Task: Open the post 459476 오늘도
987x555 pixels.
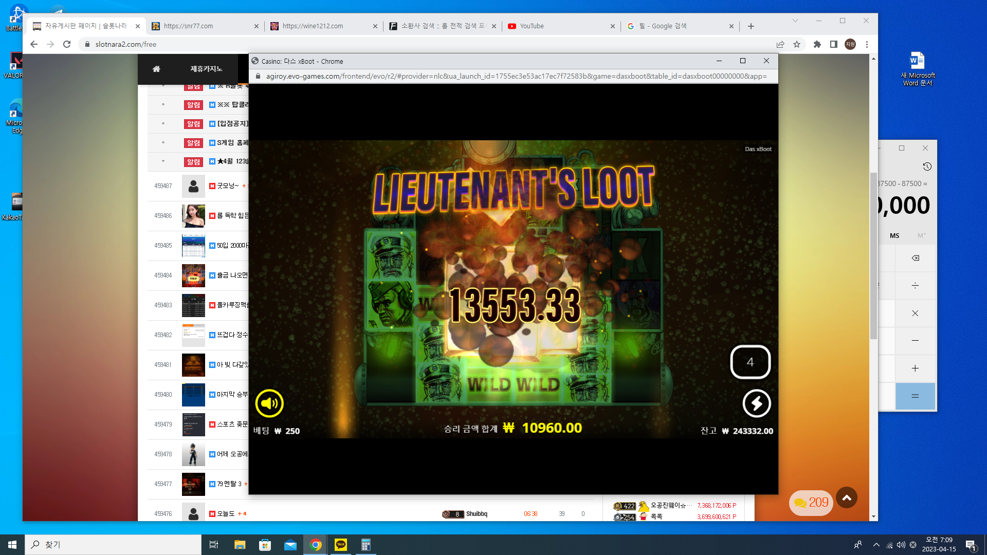Action: [226, 514]
